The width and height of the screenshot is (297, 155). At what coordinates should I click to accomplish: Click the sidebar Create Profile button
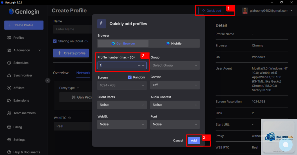point(24,25)
